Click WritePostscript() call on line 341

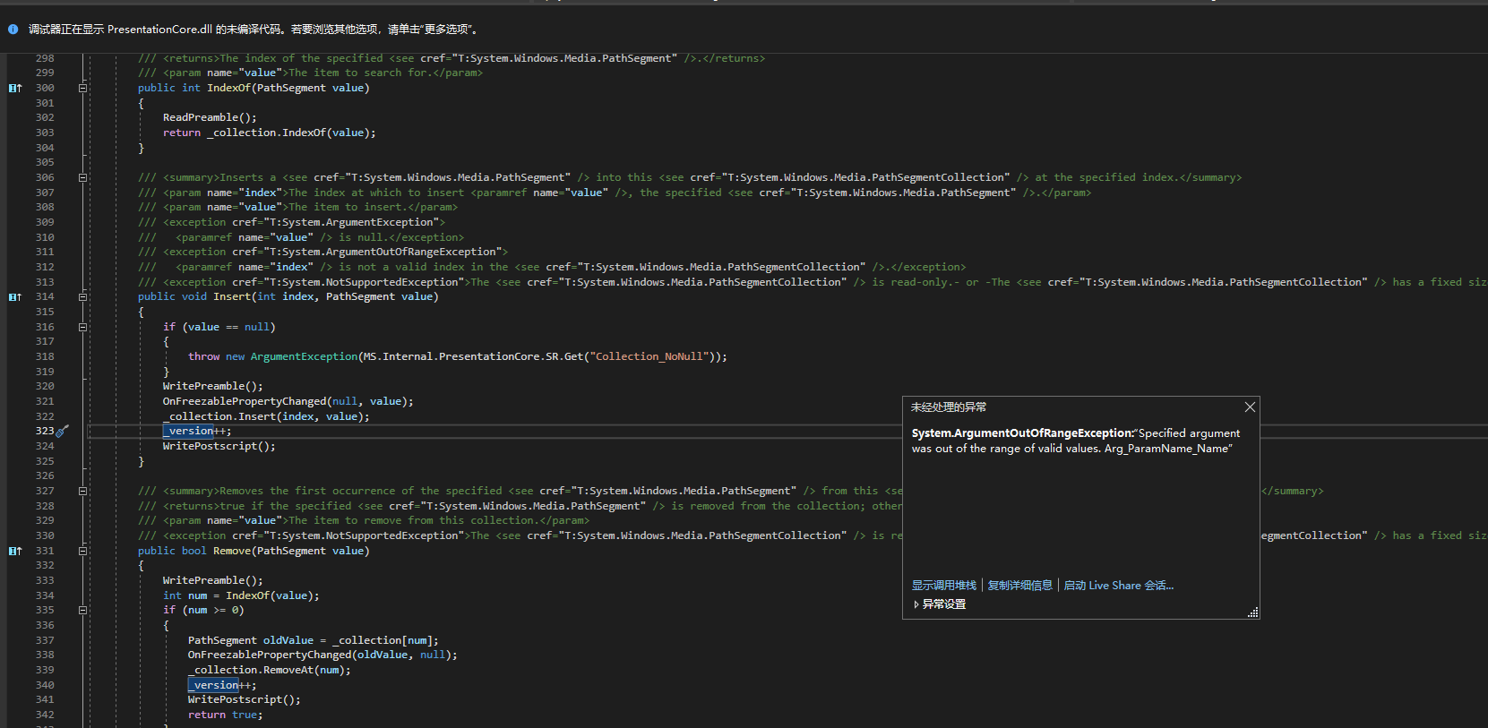[x=244, y=699]
